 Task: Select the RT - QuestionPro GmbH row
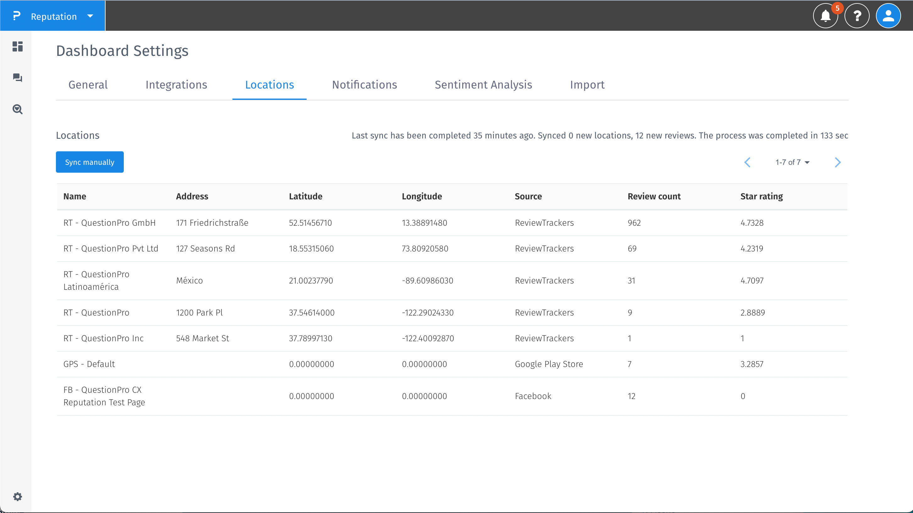coord(109,223)
